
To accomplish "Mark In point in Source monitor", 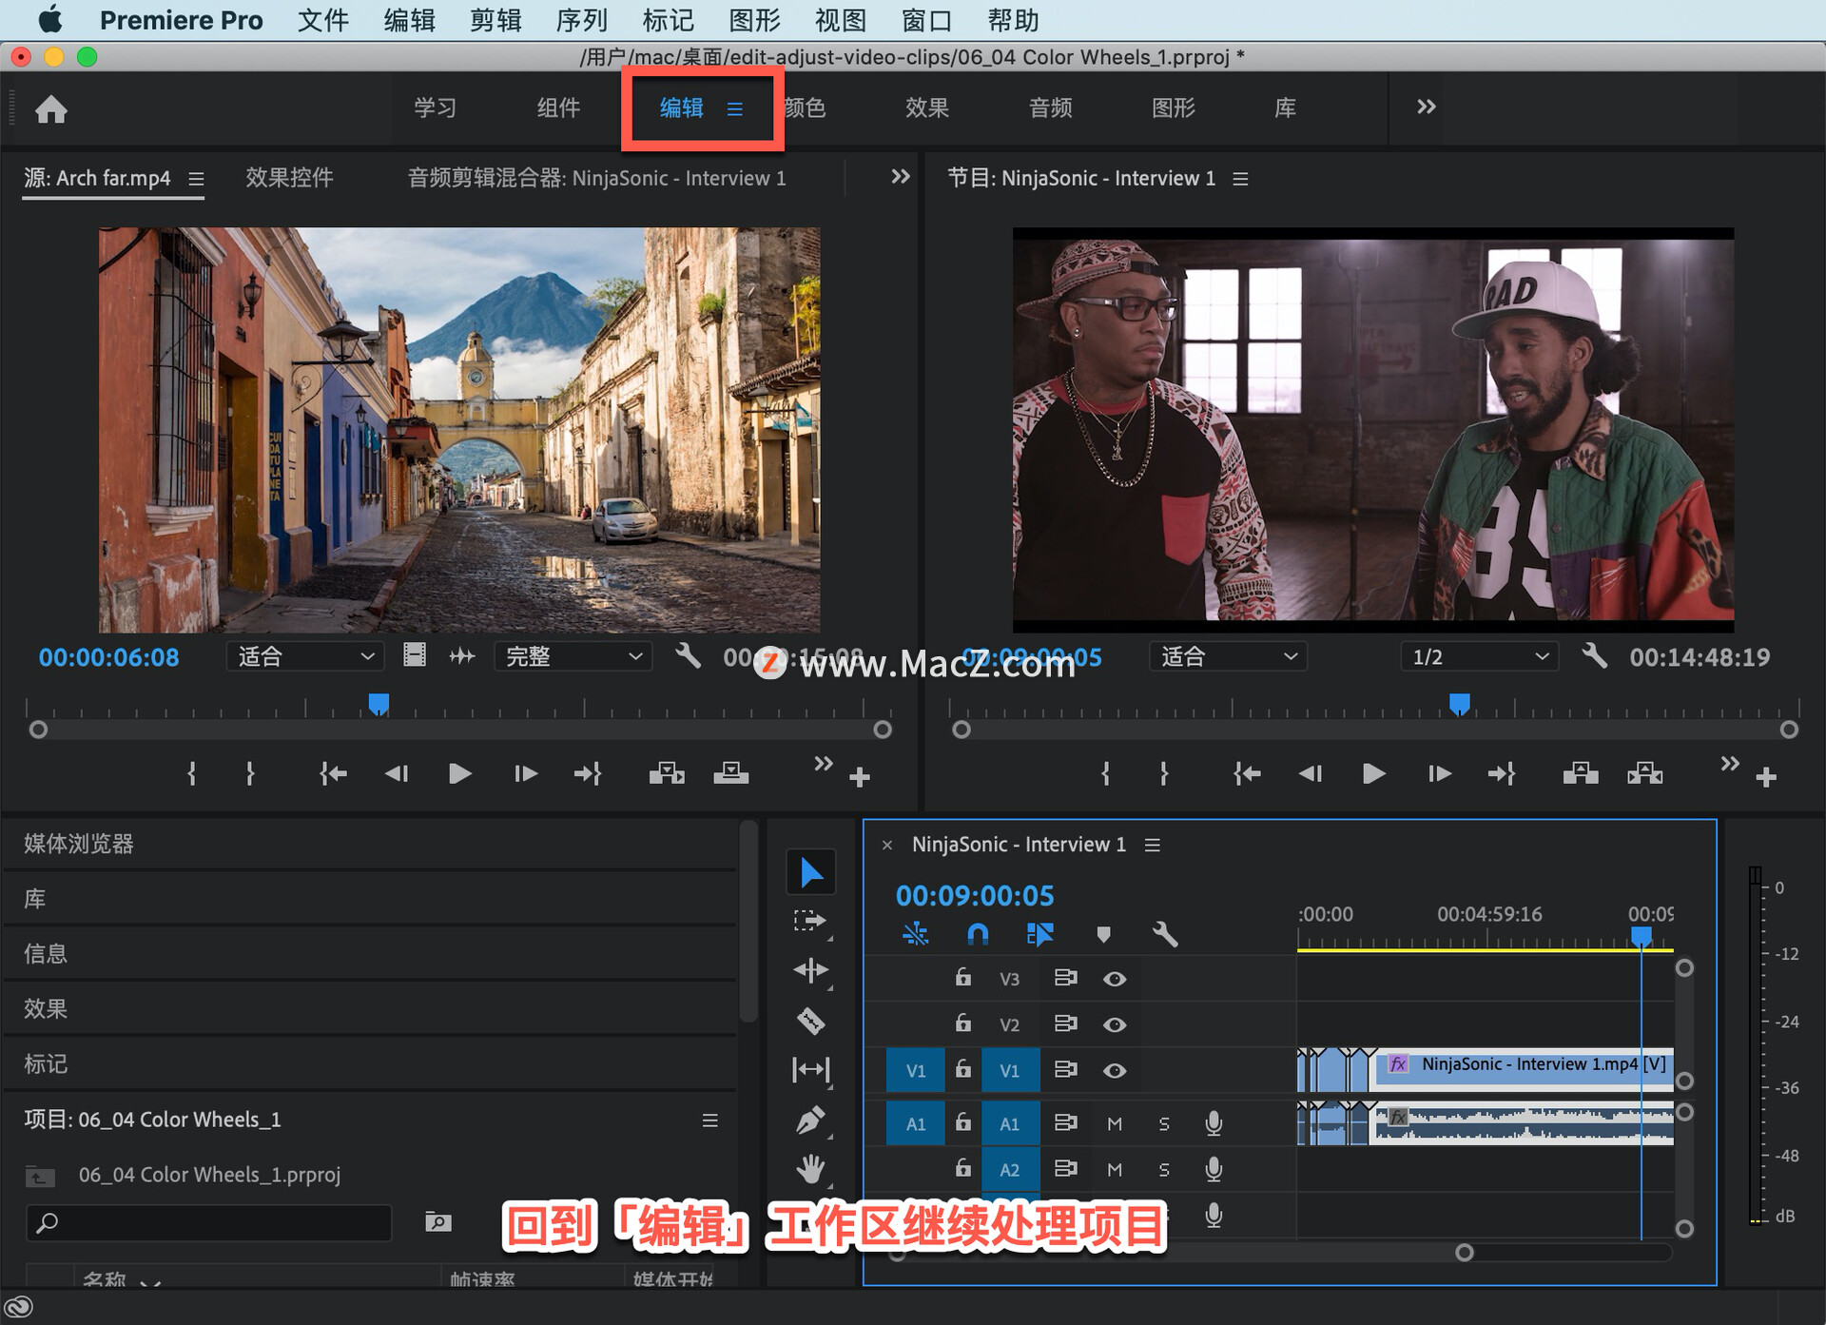I will click(191, 773).
